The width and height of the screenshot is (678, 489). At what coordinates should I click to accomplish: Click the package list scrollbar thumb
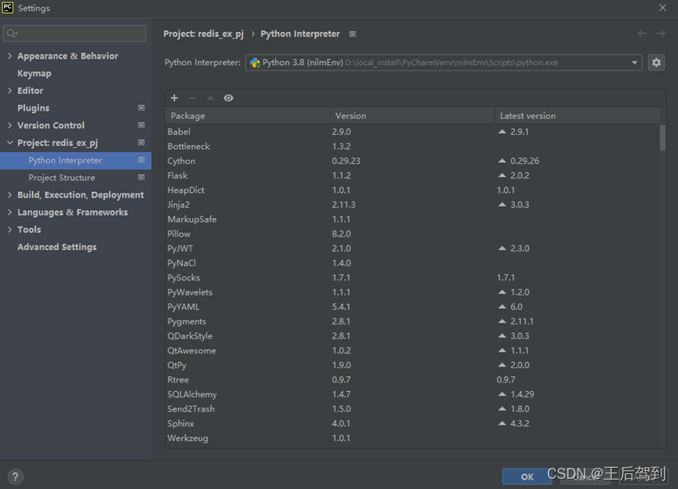(662, 138)
